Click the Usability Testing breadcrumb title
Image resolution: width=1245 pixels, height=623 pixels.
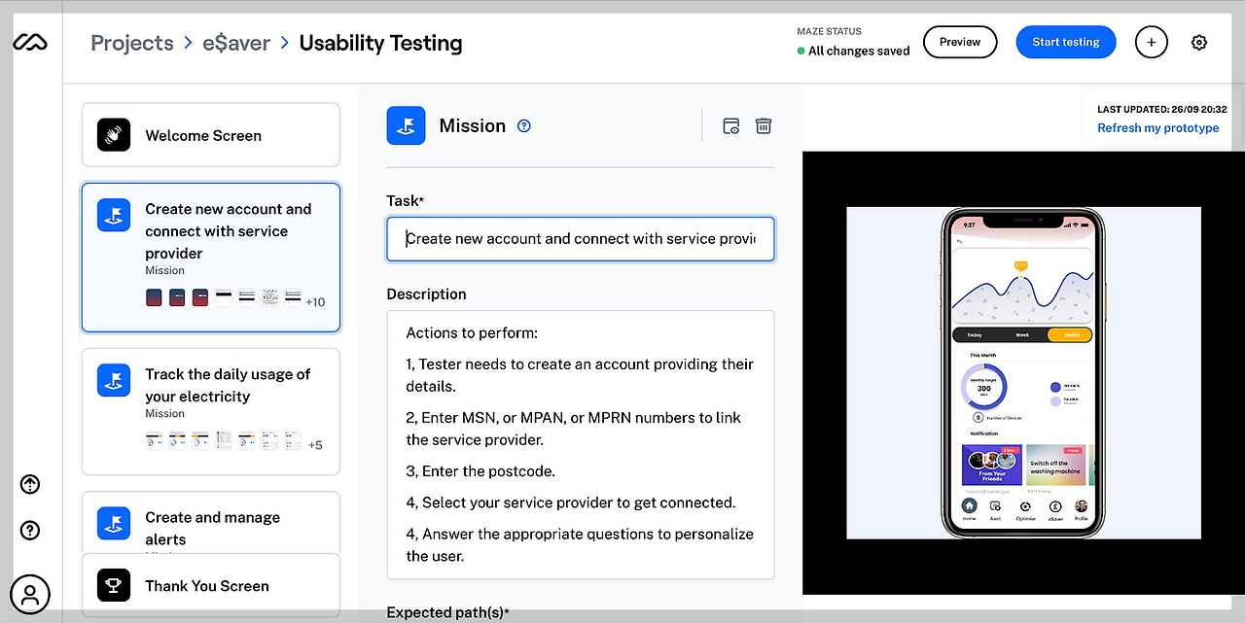pyautogui.click(x=380, y=43)
